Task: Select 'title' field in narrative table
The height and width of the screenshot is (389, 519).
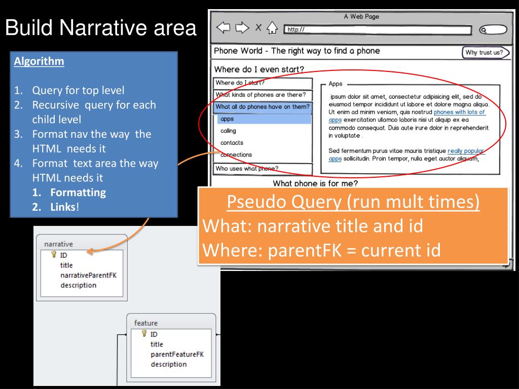Action: (66, 265)
